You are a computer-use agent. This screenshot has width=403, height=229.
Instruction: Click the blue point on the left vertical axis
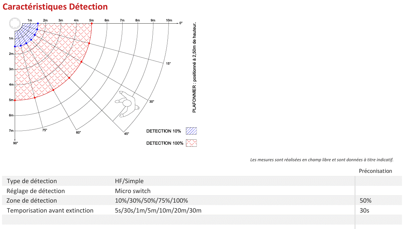[x=15, y=47]
